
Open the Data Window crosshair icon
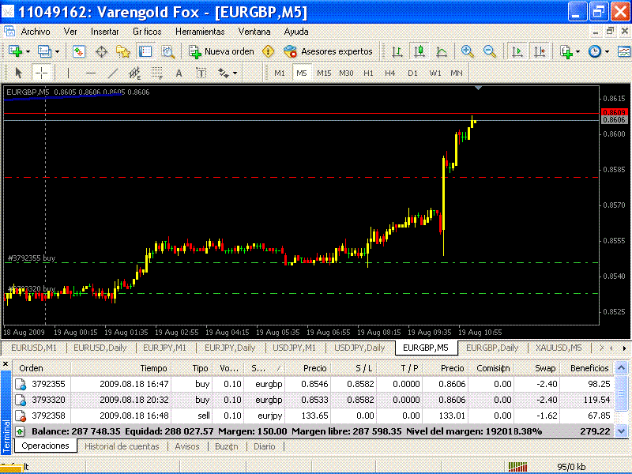click(102, 51)
